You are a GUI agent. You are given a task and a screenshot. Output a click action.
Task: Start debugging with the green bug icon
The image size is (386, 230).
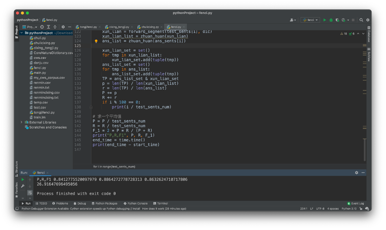(x=331, y=20)
